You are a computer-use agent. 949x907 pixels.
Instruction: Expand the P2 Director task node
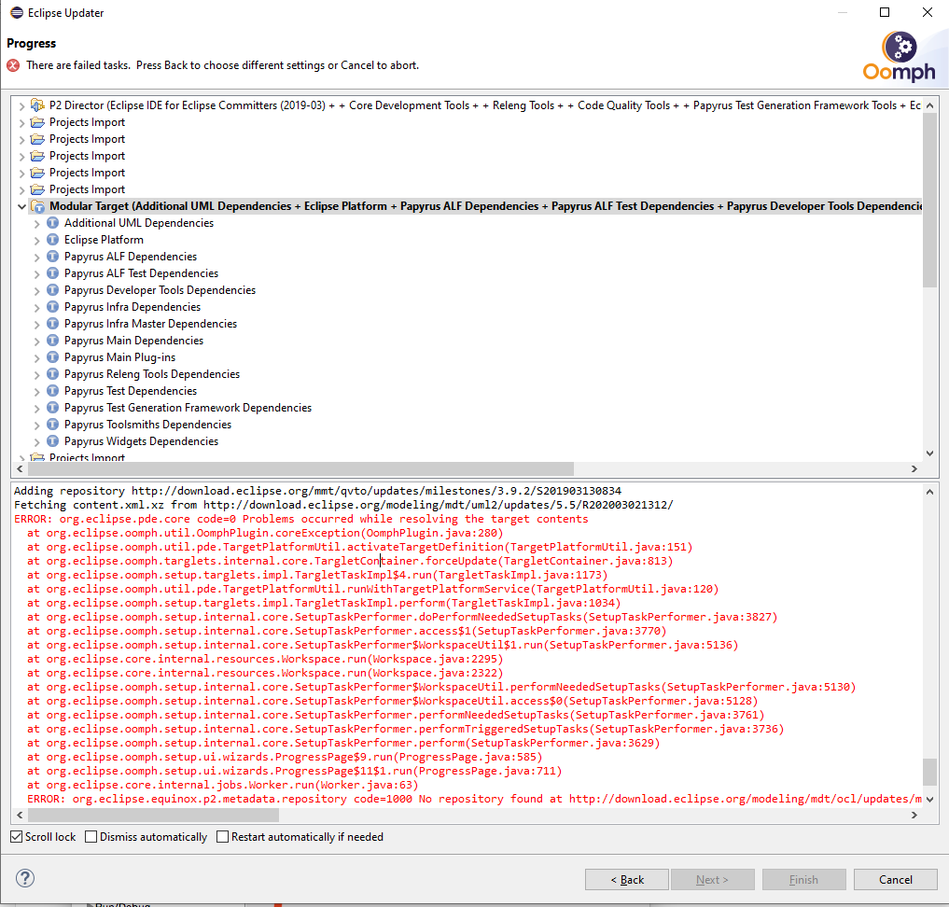point(21,105)
